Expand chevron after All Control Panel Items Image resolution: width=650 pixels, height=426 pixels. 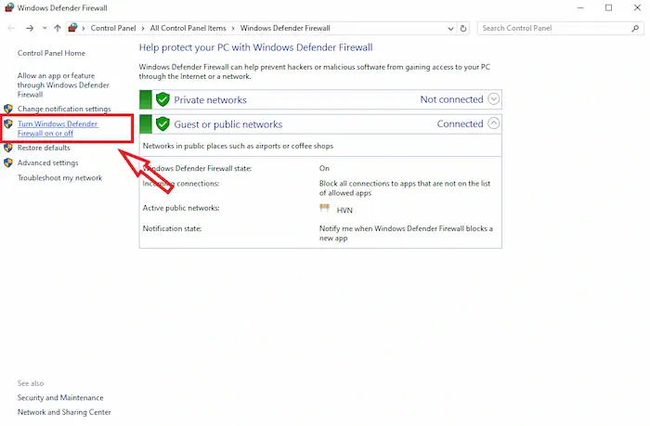point(233,28)
